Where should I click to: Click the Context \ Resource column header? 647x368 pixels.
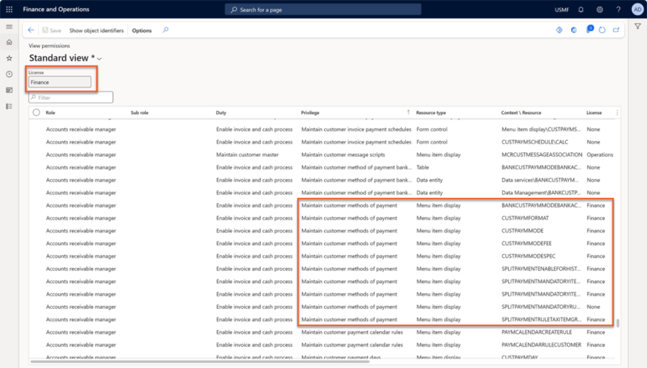tap(521, 112)
